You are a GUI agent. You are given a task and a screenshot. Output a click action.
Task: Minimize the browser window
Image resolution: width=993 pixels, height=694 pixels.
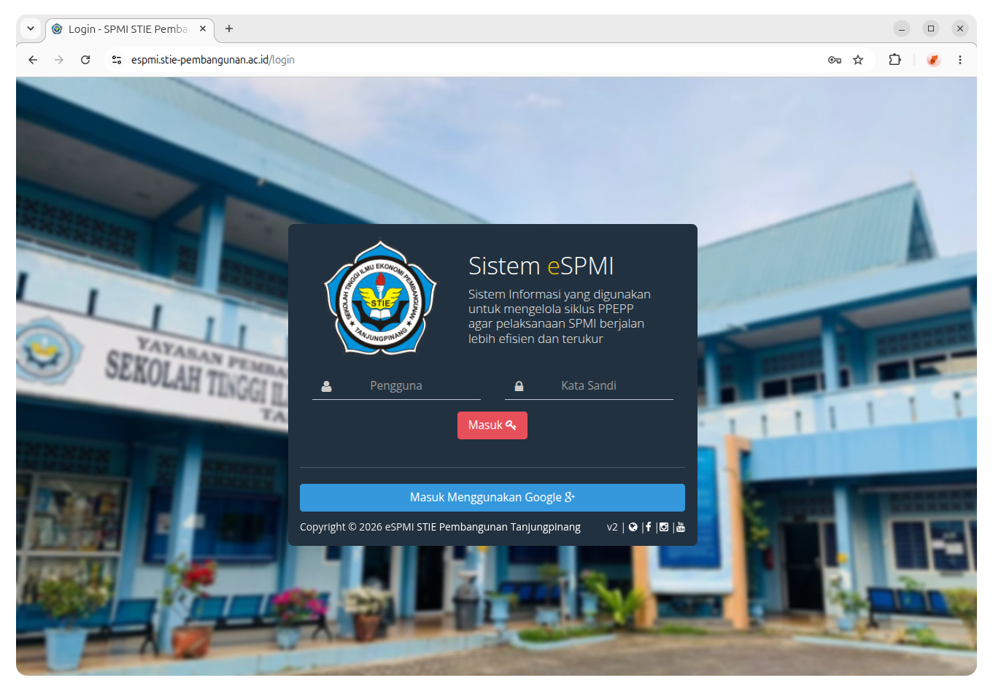(902, 28)
